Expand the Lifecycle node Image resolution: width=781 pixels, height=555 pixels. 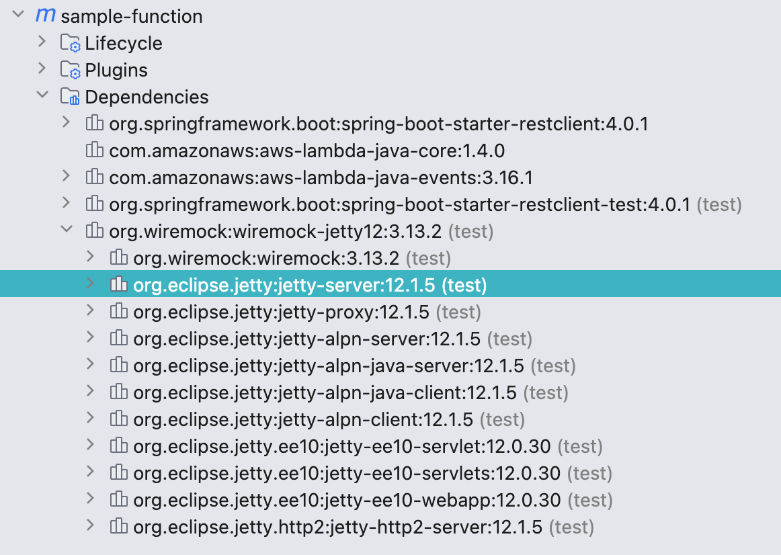pos(42,42)
